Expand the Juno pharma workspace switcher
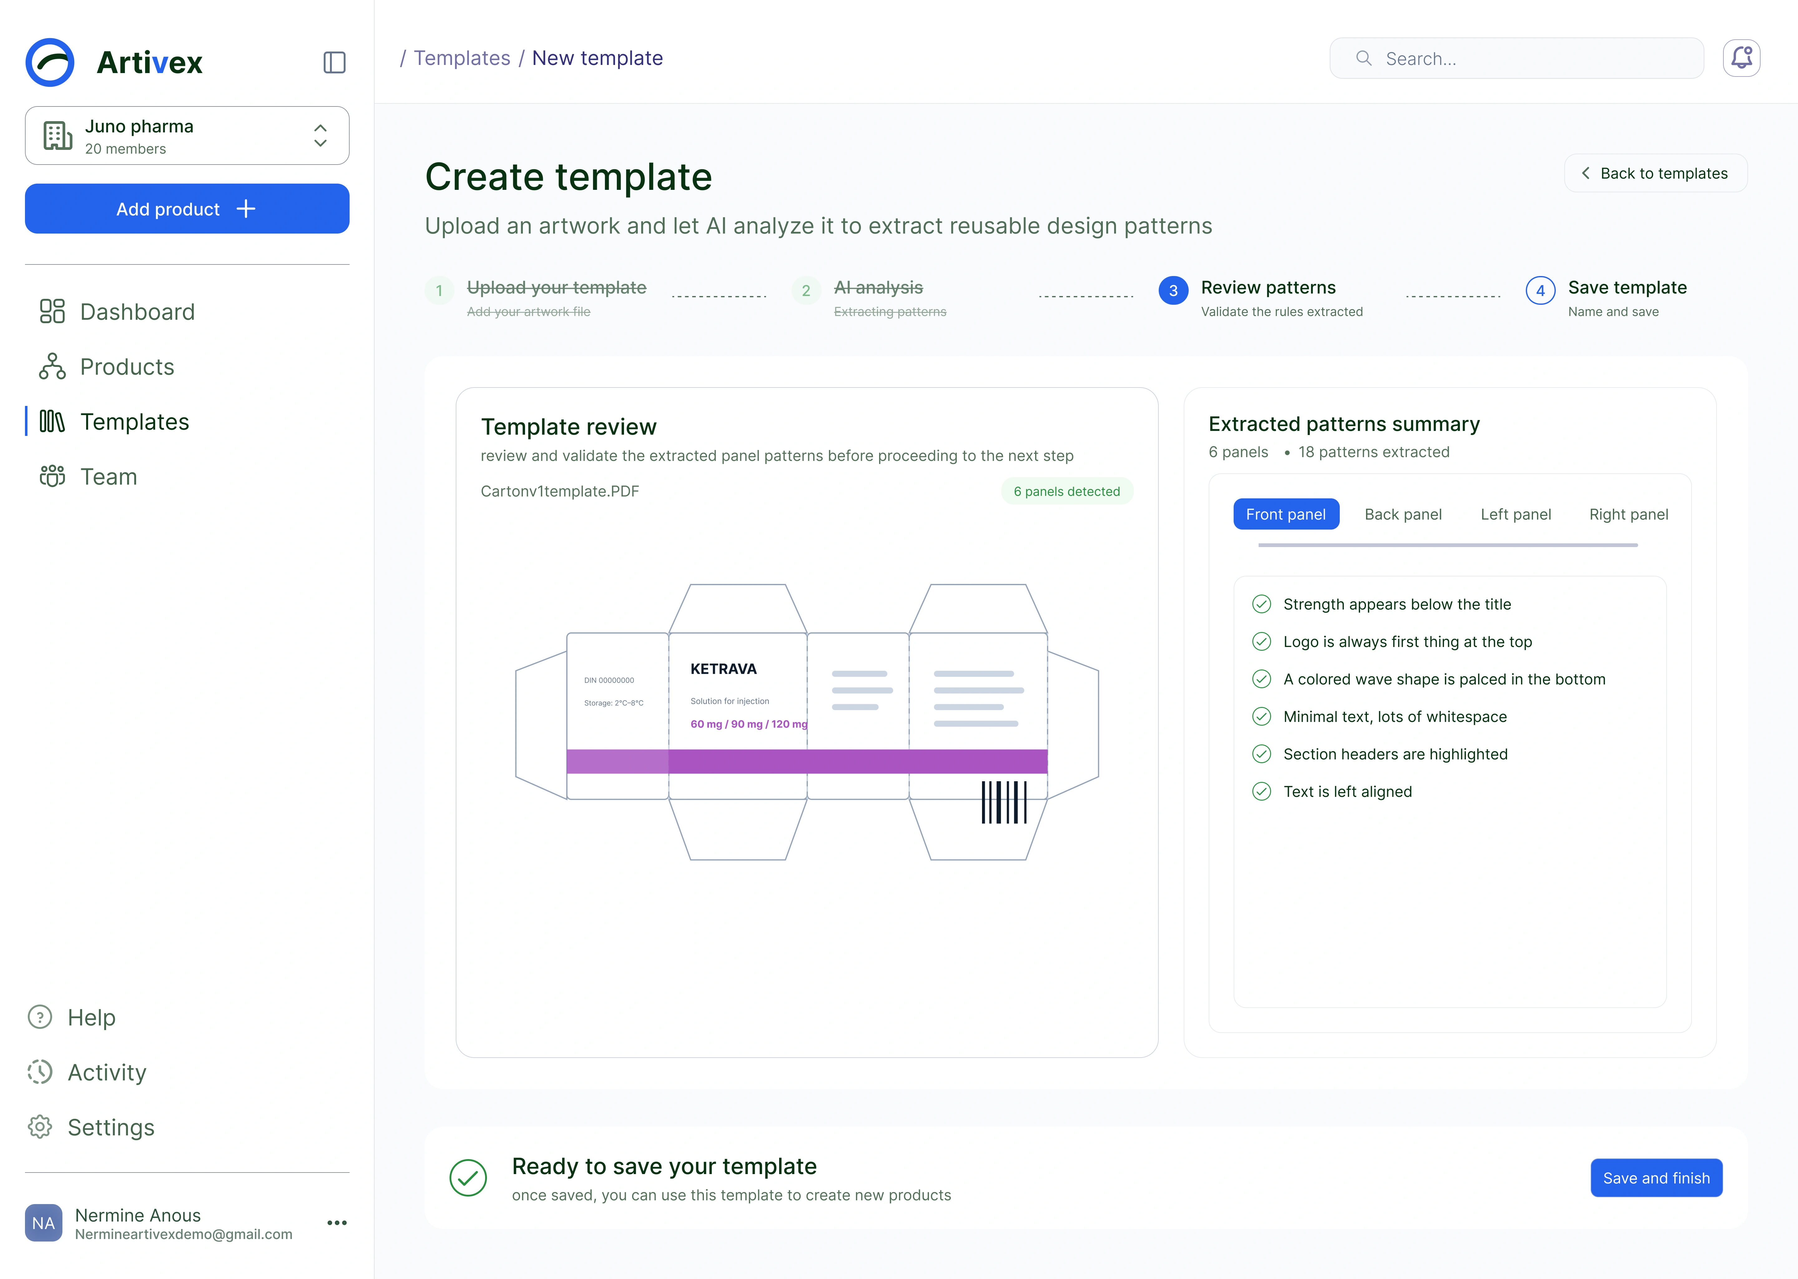Viewport: 1798px width, 1279px height. tap(187, 136)
